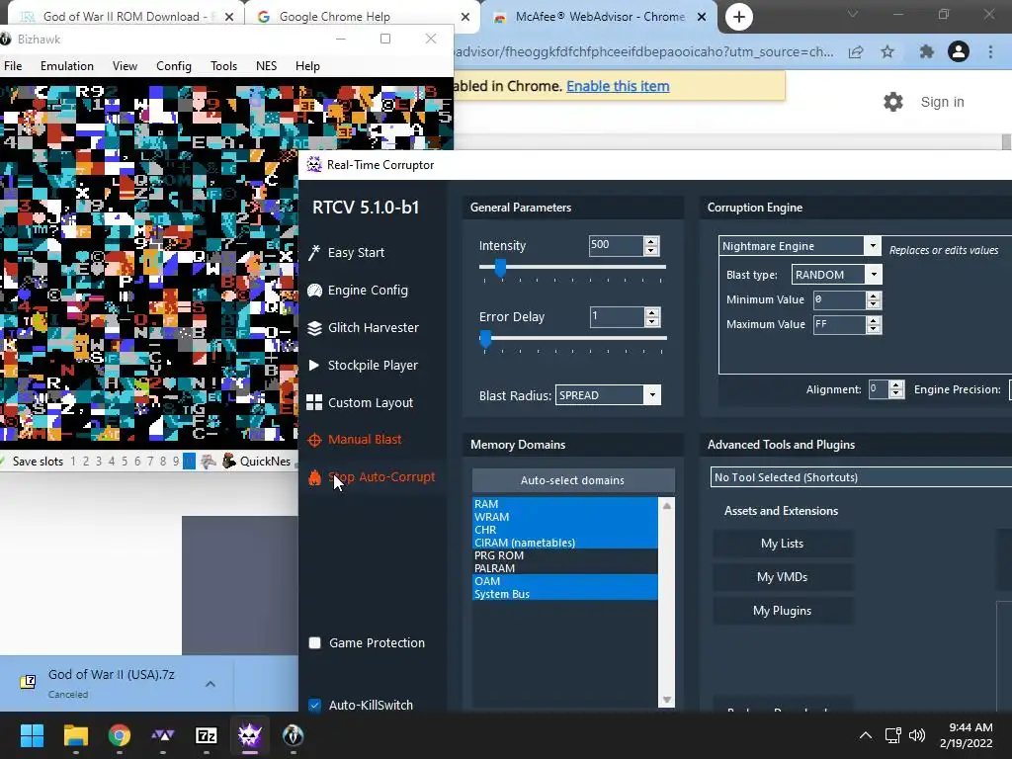Open Bizhawk File menu
This screenshot has width=1012, height=759.
[x=13, y=66]
